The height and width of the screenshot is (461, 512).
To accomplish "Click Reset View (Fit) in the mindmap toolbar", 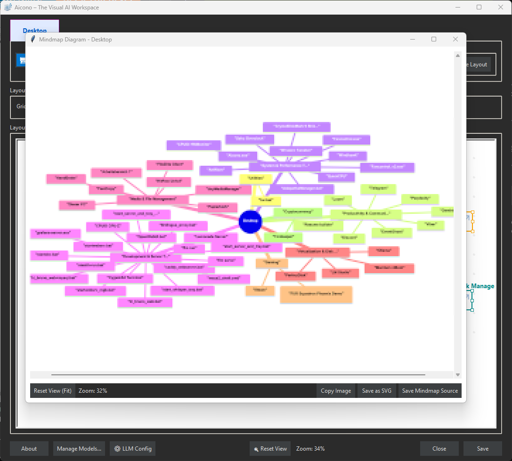I will 52,390.
